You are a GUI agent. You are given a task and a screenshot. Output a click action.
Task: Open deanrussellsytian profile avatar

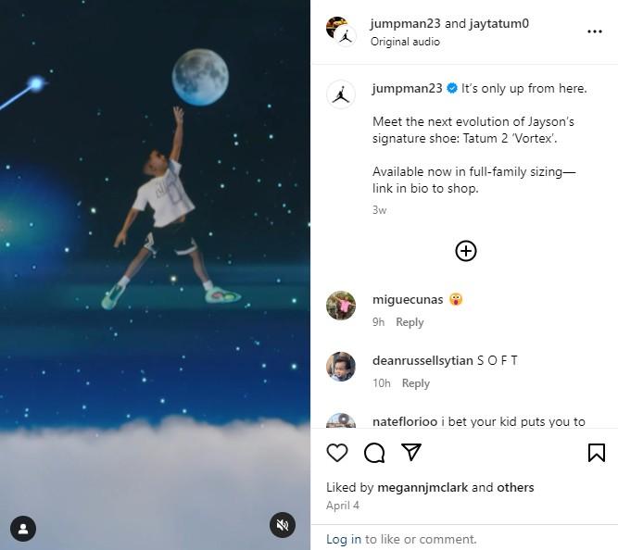click(341, 367)
